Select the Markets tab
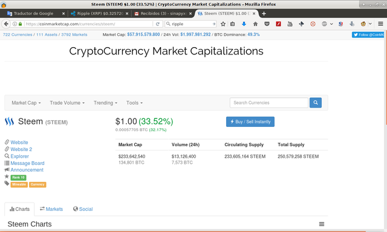Screen dimensions: 387x232 [51, 209]
